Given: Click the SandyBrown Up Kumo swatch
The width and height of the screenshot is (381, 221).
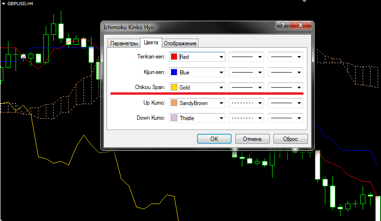Looking at the screenshot, I should pos(174,103).
